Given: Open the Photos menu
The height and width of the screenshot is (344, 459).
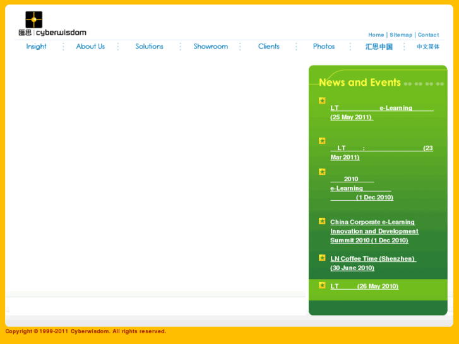Looking at the screenshot, I should pos(324,46).
